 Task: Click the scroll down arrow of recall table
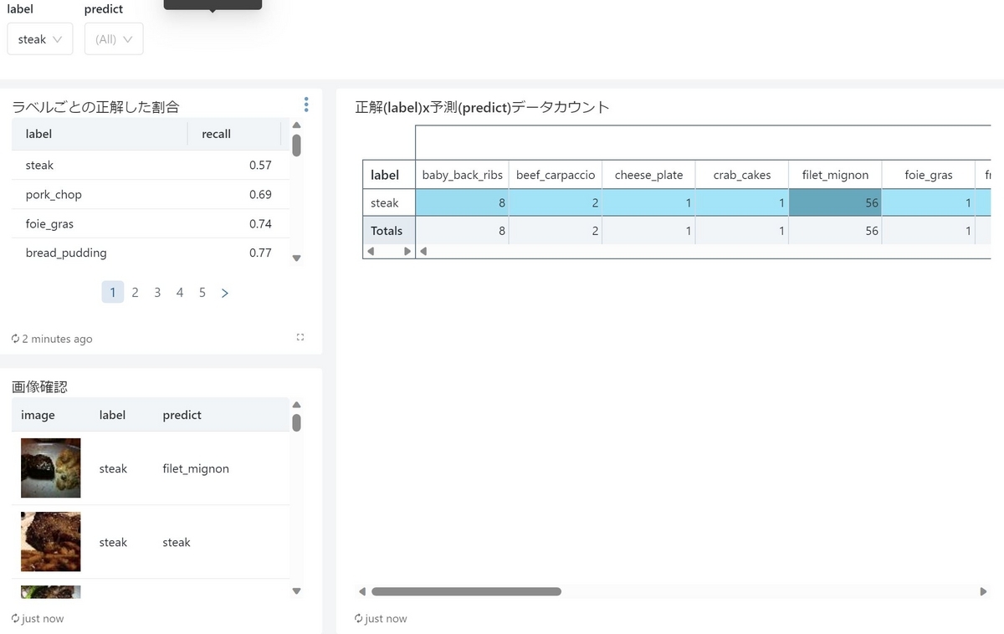coord(296,258)
